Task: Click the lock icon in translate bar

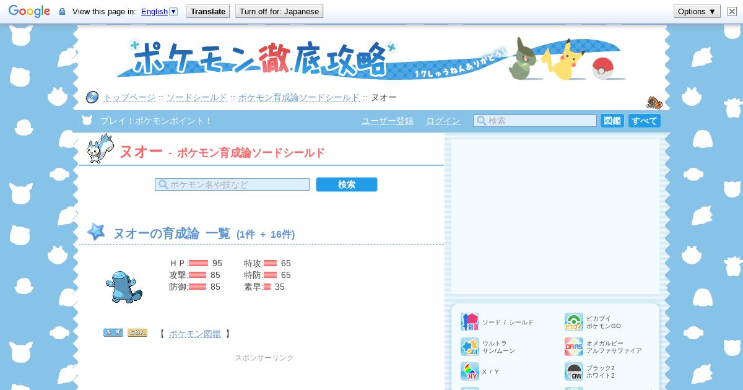Action: (62, 11)
